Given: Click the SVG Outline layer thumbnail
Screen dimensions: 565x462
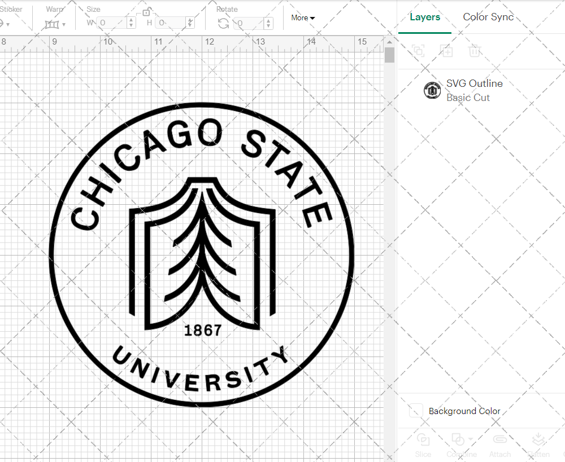Looking at the screenshot, I should (x=432, y=90).
